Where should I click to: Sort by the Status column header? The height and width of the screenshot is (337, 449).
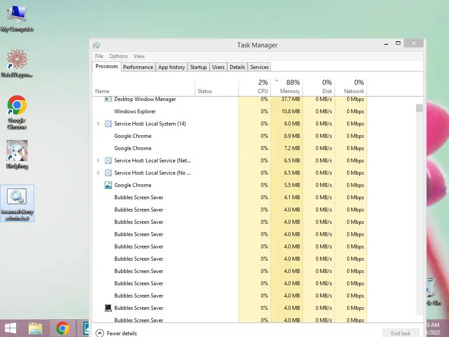[x=217, y=86]
